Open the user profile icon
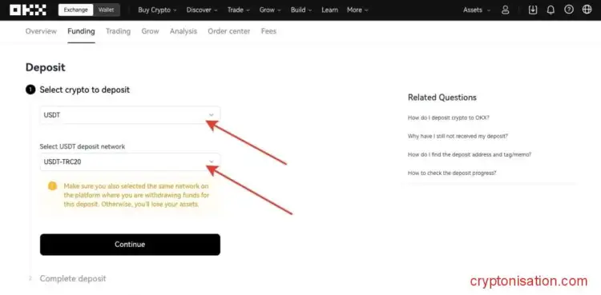601x295 pixels. click(505, 10)
